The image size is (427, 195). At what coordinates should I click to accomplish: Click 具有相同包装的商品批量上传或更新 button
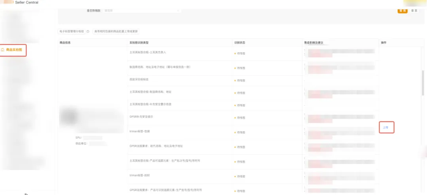click(116, 31)
